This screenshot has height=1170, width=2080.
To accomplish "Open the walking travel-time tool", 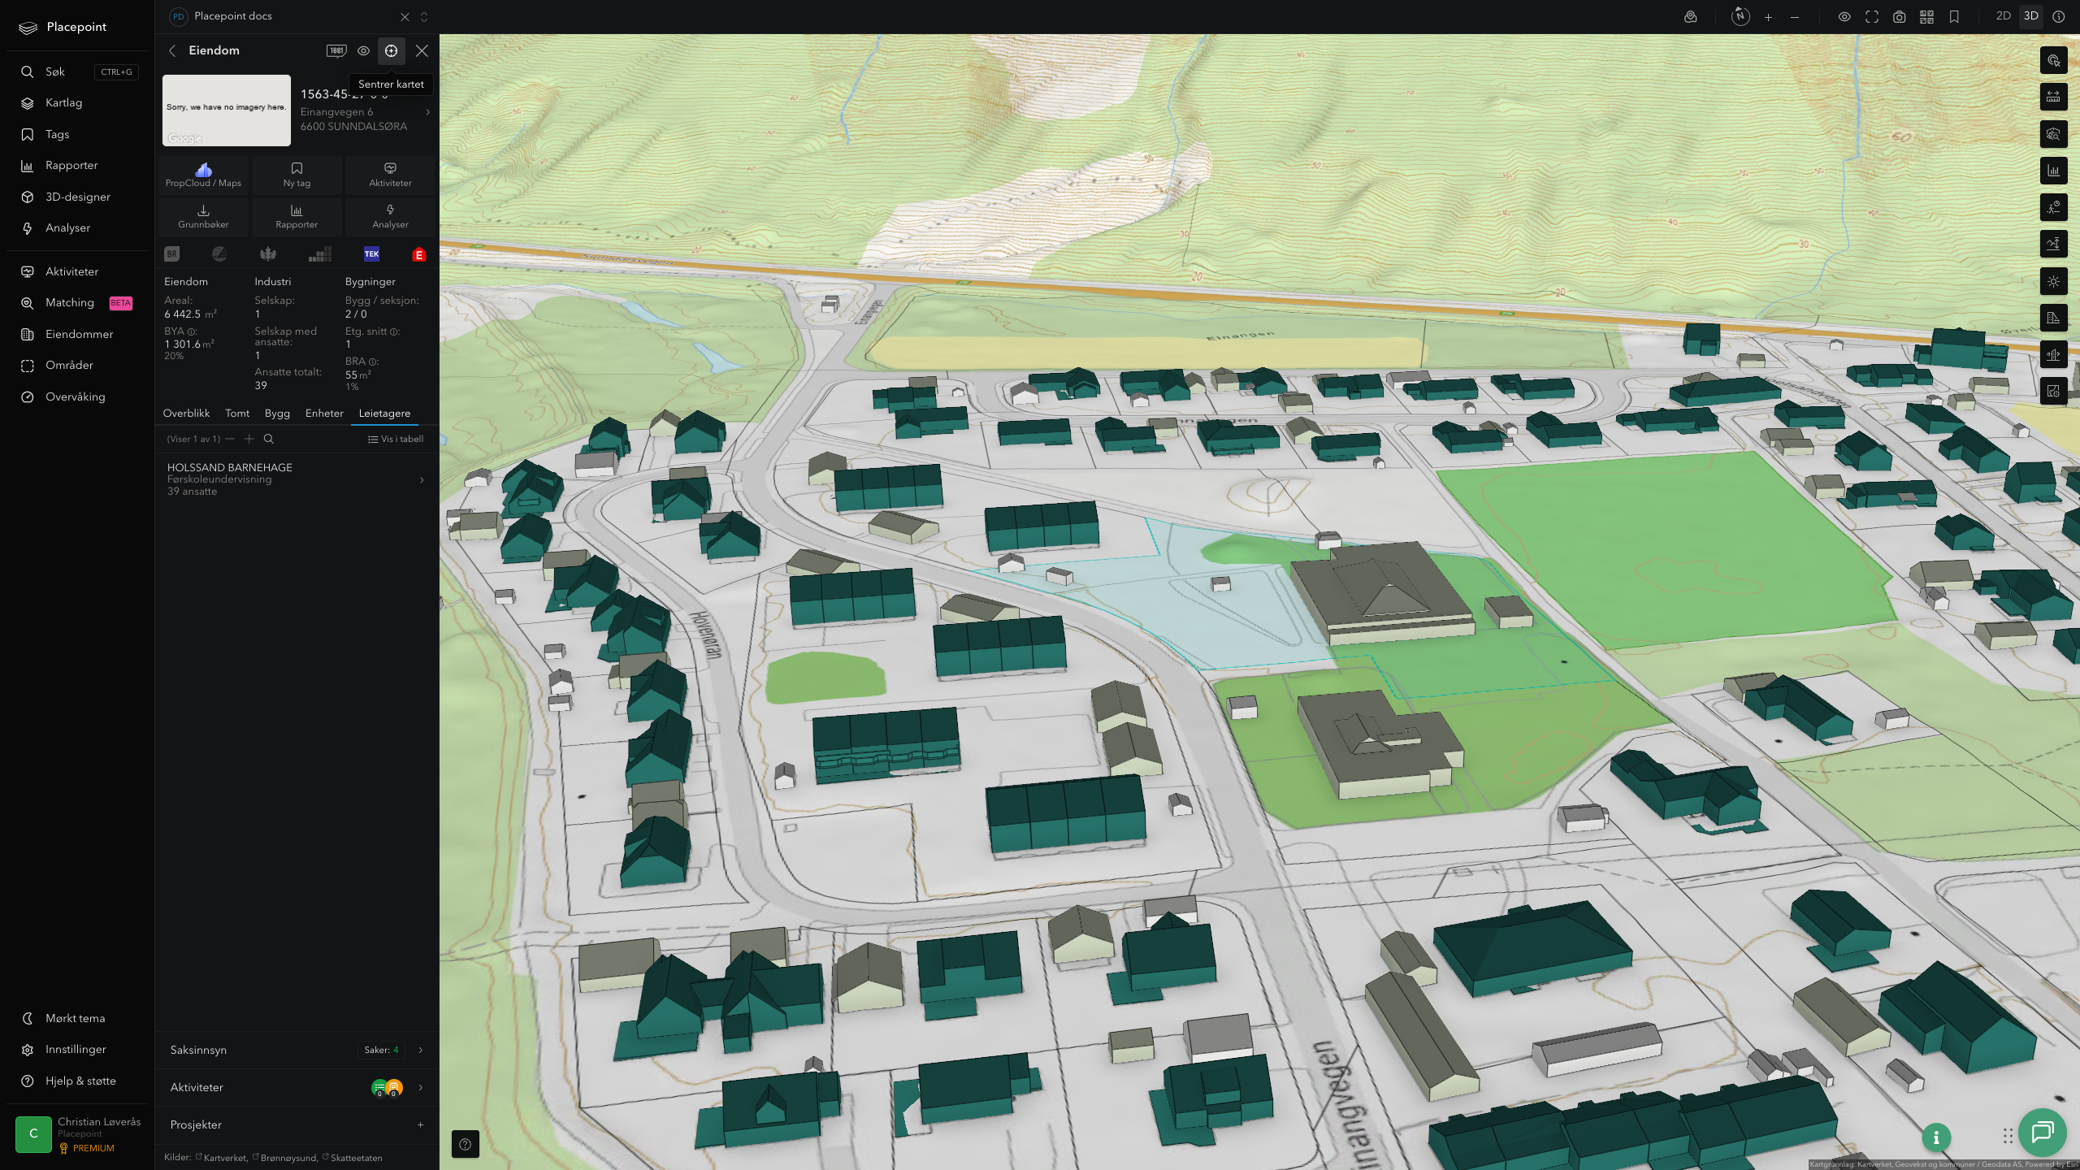I will 2053,208.
